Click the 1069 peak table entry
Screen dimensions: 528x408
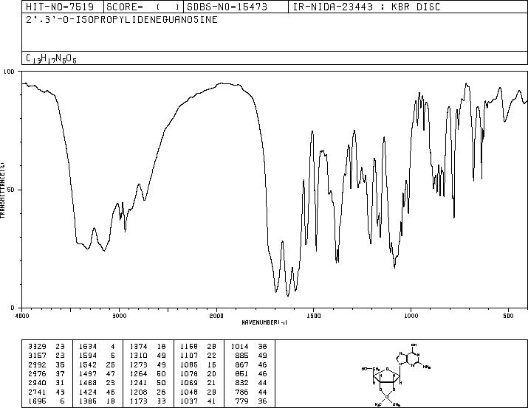tap(189, 383)
